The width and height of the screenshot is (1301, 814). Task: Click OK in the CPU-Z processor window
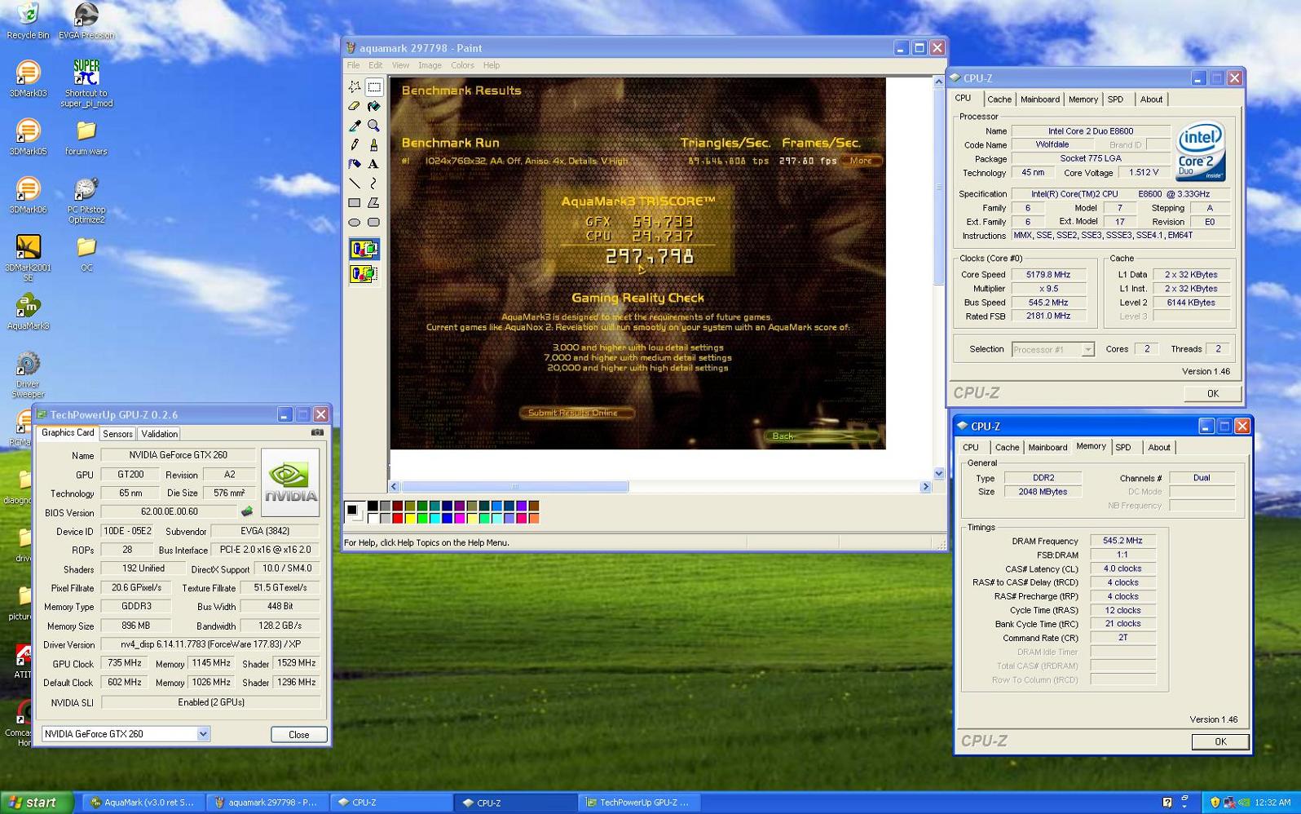point(1213,393)
